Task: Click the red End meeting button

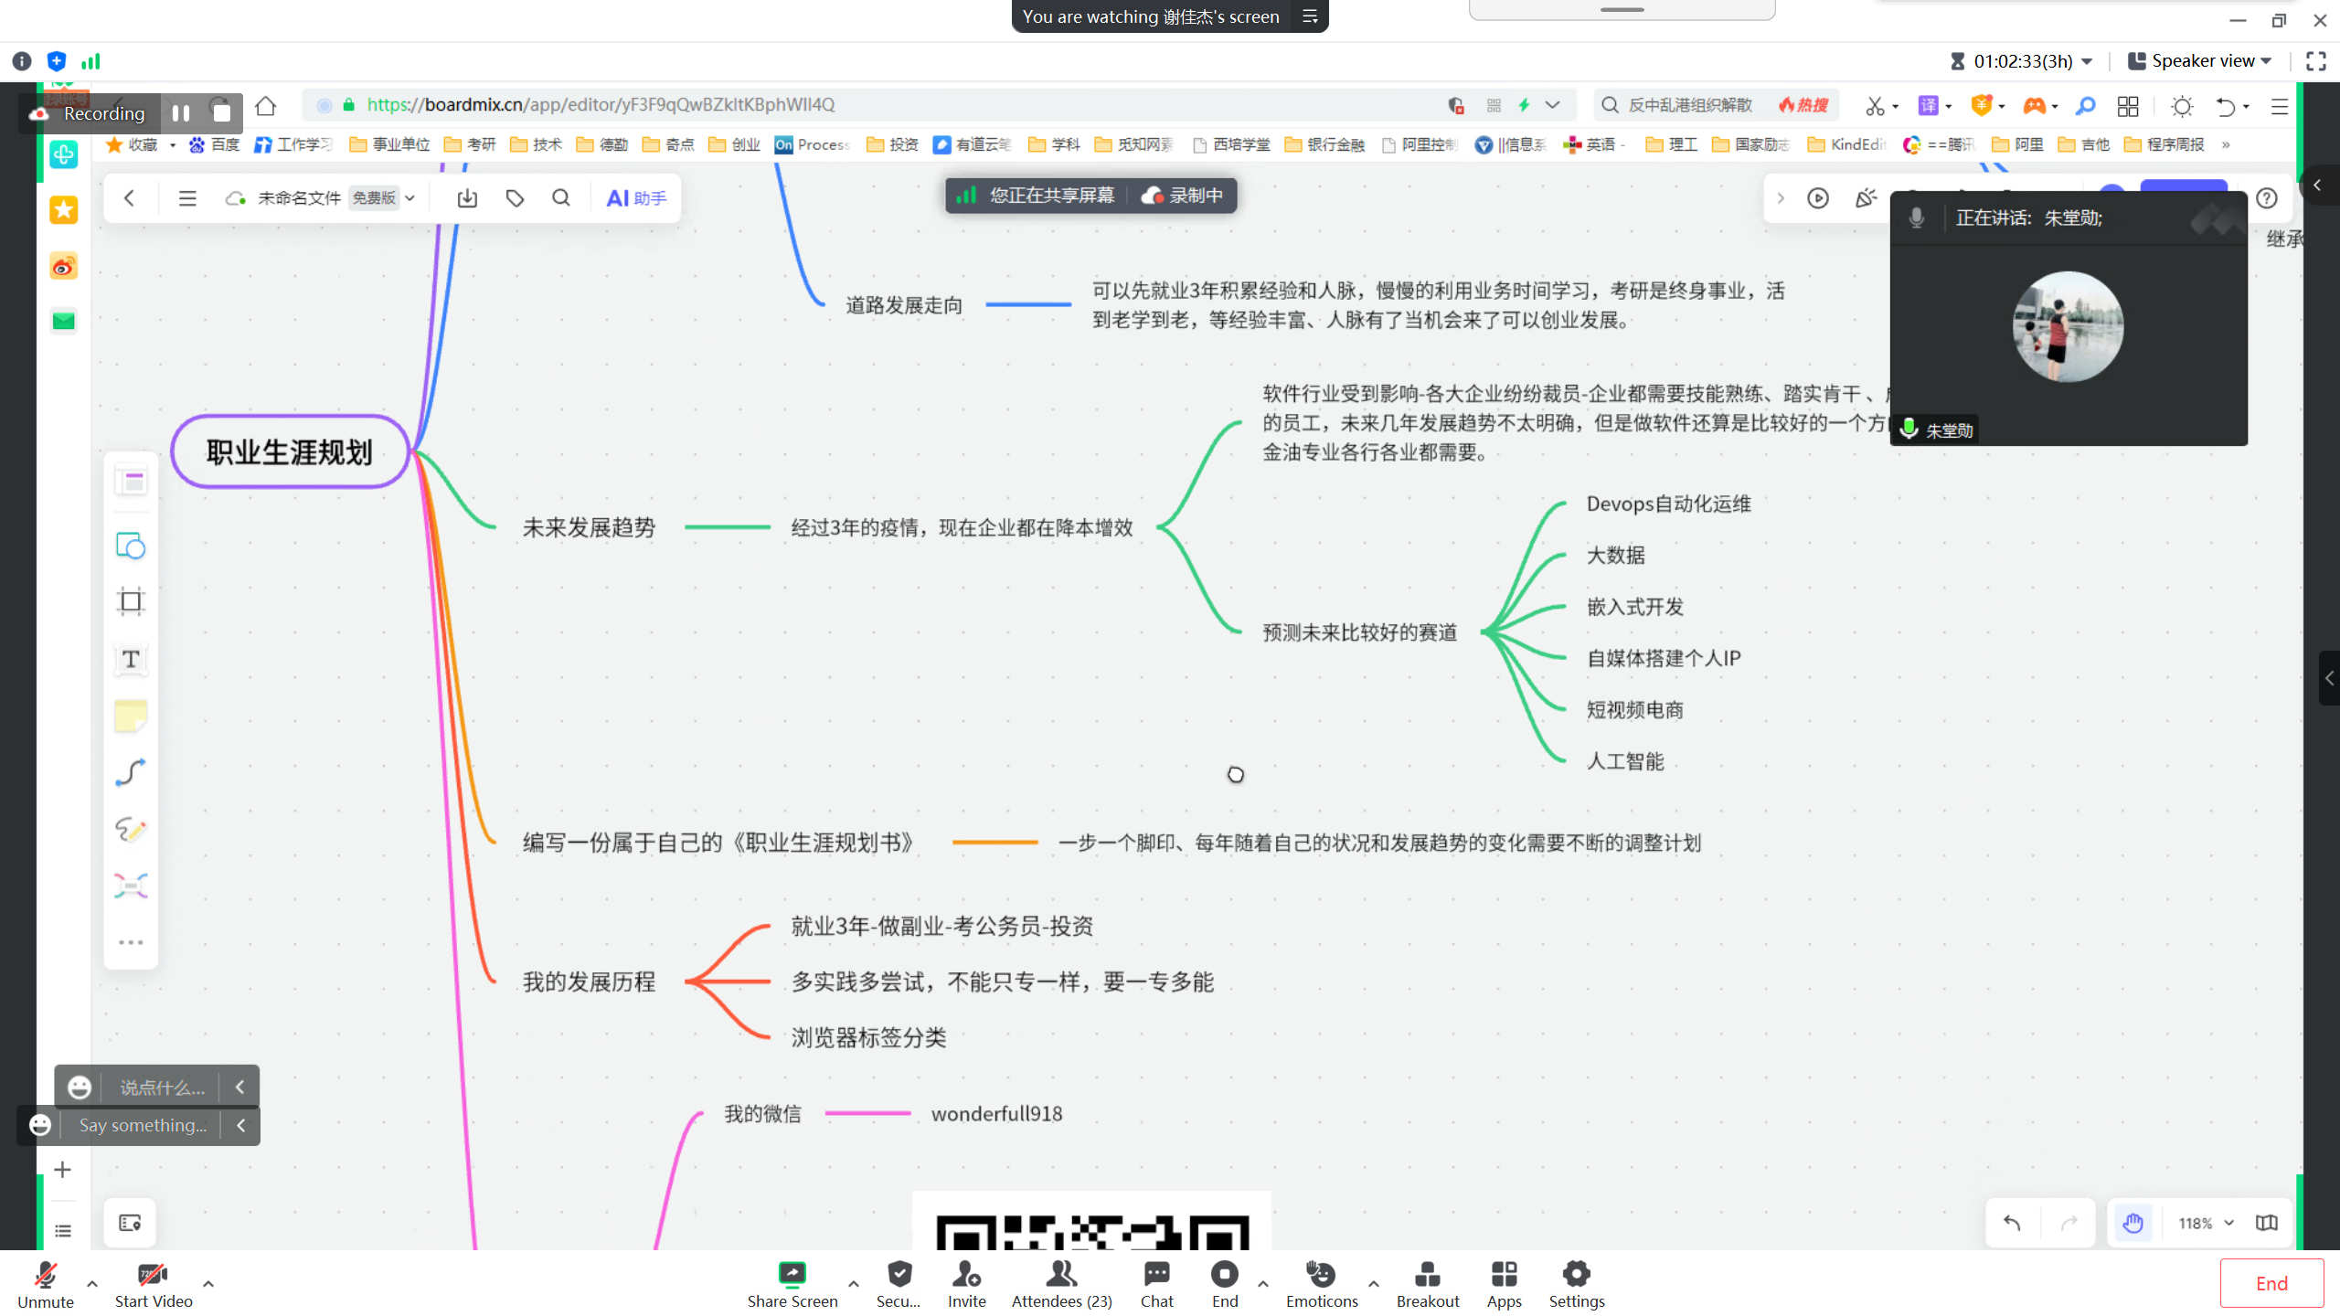Action: pos(2271,1283)
